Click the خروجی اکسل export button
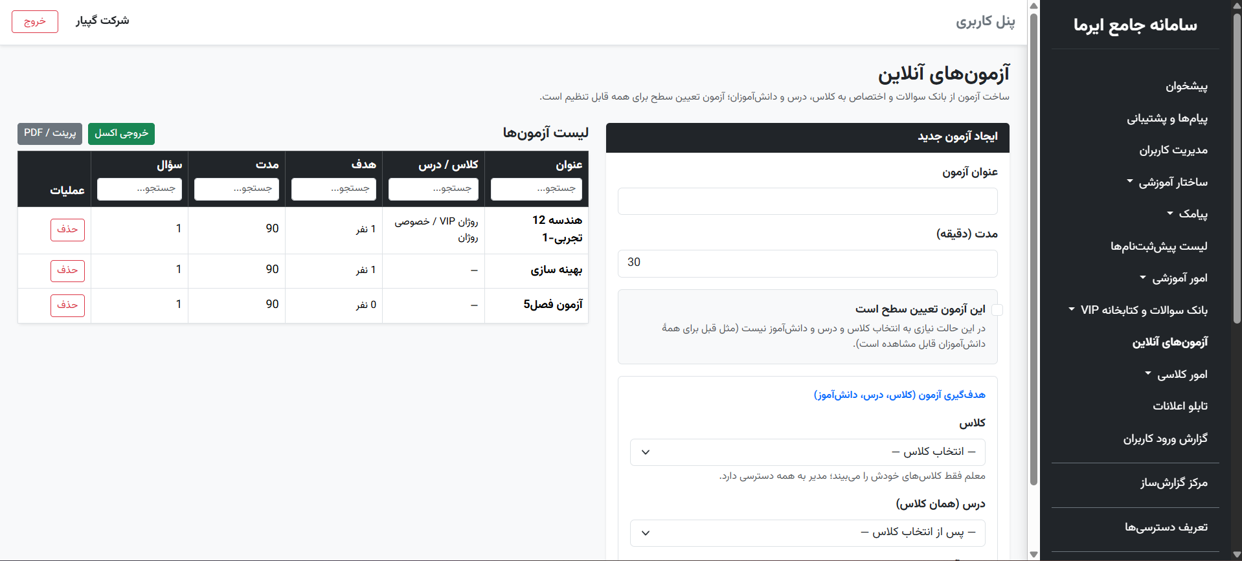Image resolution: width=1242 pixels, height=561 pixels. click(x=121, y=133)
